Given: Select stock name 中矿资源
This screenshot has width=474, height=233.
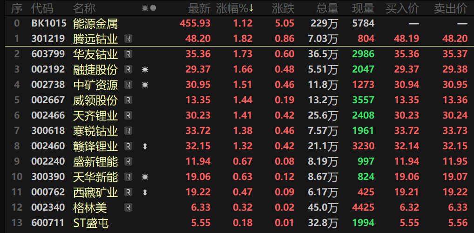Looking at the screenshot, I should tap(95, 85).
